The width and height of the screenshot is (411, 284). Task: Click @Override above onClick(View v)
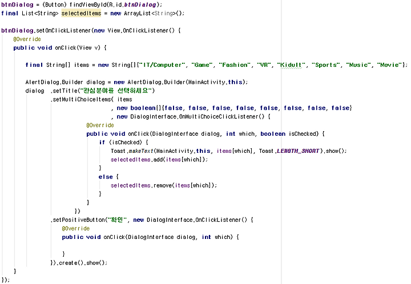coord(27,39)
